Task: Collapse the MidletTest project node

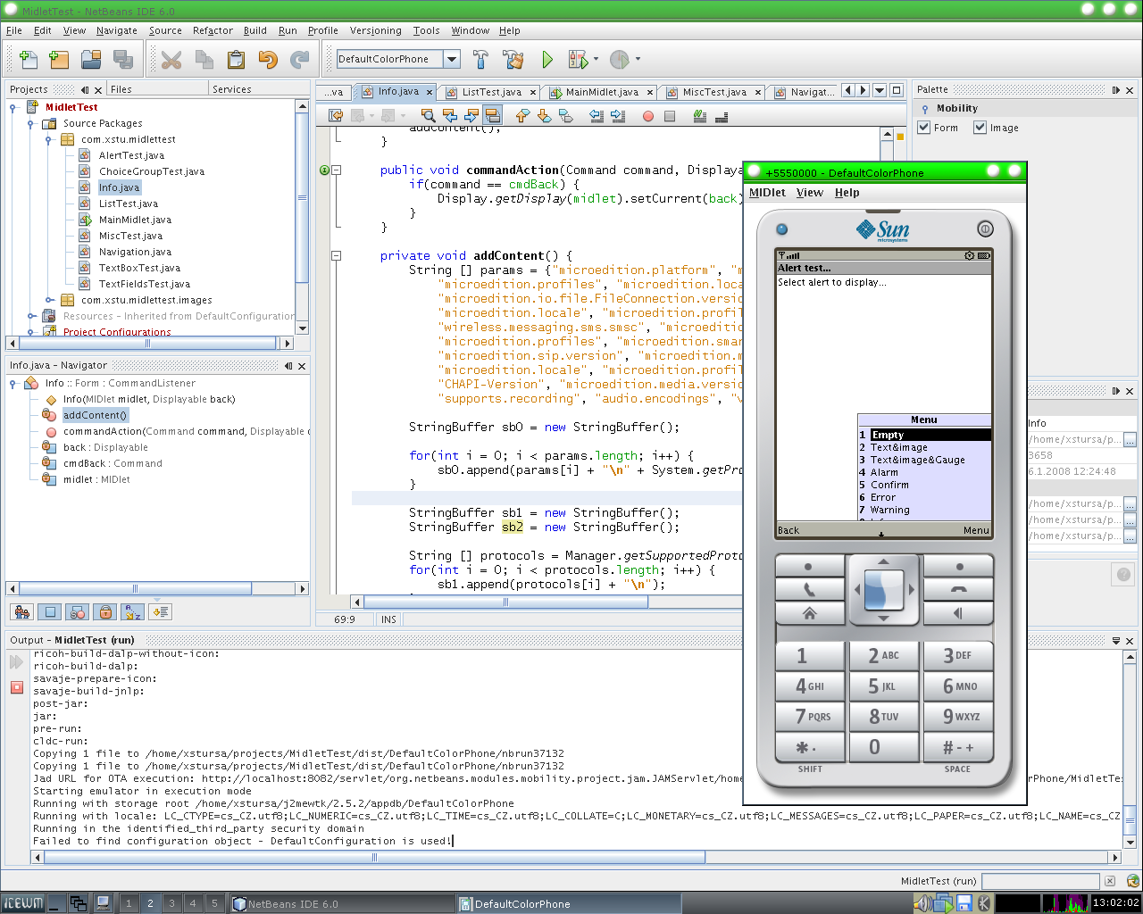Action: [x=13, y=107]
